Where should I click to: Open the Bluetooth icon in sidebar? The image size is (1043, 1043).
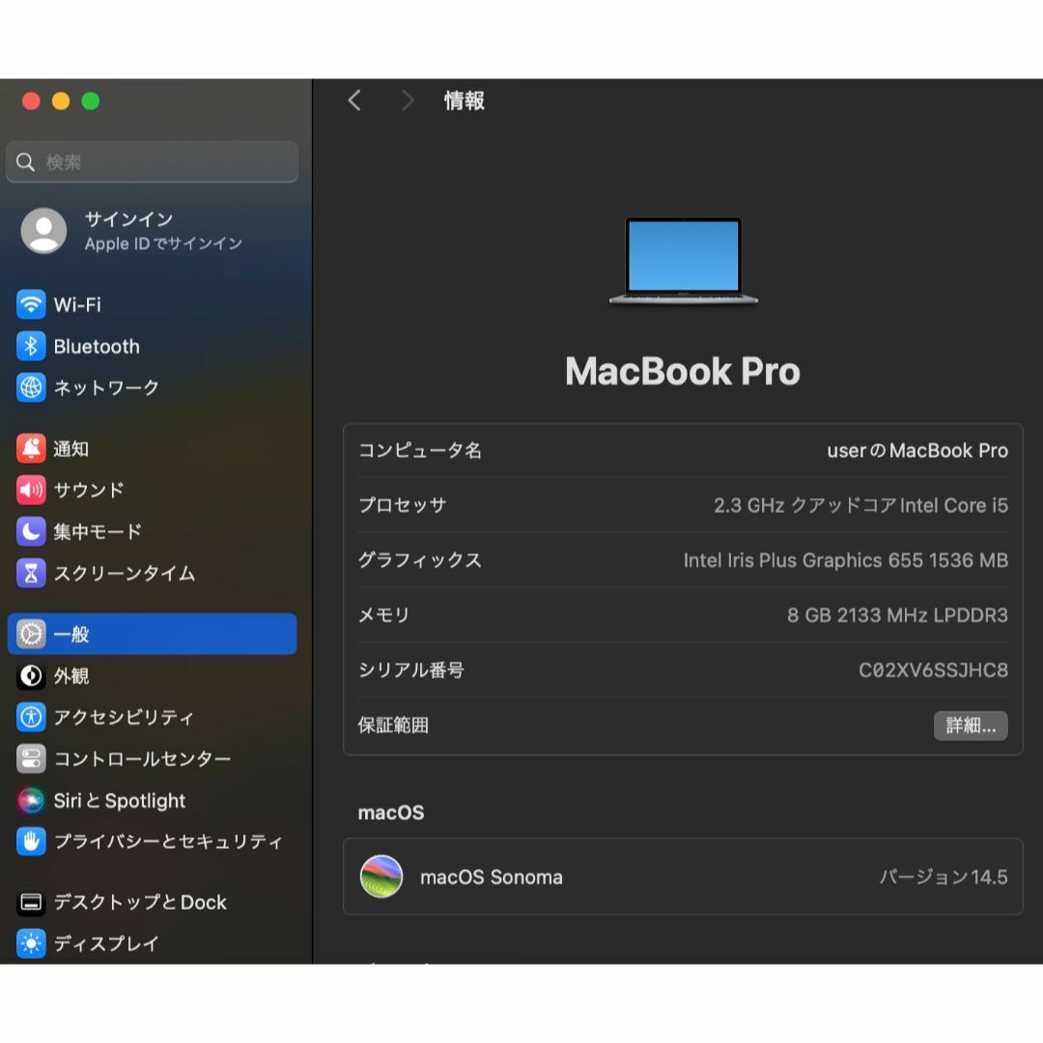point(31,346)
